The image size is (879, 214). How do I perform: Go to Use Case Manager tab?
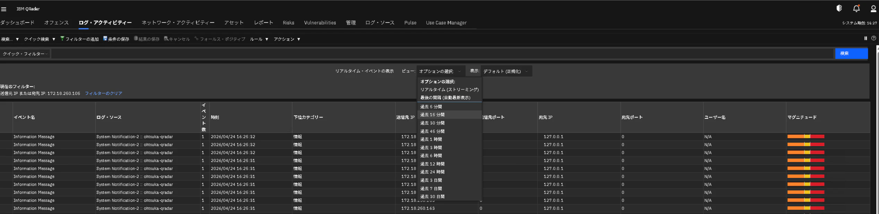[x=446, y=23]
